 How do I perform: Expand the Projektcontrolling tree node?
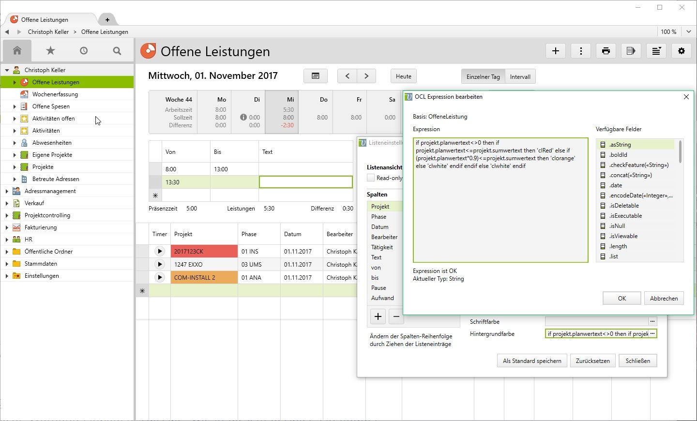7,215
